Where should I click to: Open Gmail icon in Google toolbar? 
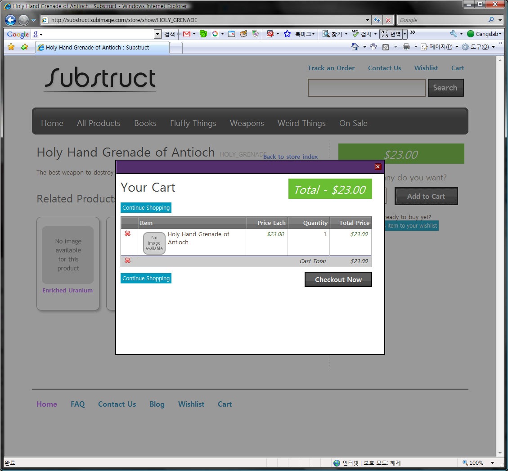pyautogui.click(x=187, y=34)
